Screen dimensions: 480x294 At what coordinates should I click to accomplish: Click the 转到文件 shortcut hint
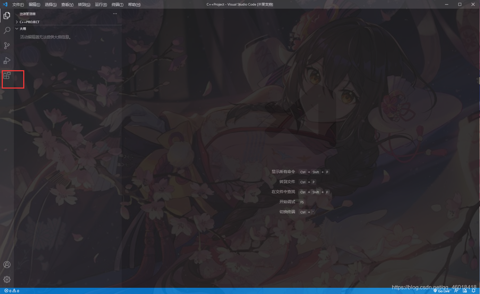point(287,182)
